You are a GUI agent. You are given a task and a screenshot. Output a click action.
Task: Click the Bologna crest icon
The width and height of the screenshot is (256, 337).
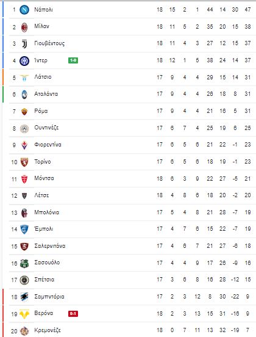[24, 213]
